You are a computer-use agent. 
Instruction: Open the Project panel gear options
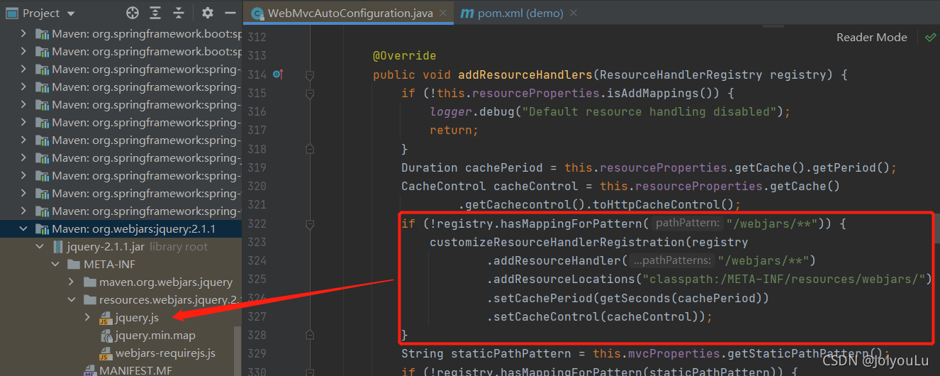click(207, 13)
